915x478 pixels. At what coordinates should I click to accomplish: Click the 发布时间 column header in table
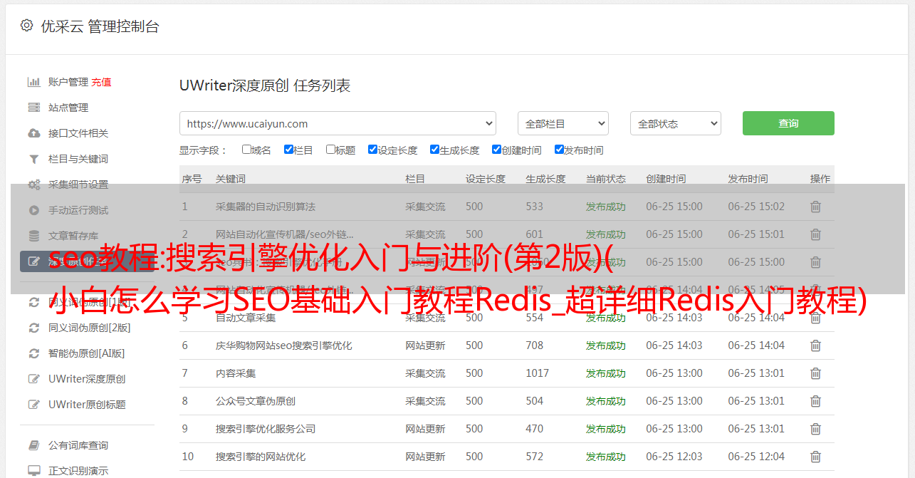(748, 179)
